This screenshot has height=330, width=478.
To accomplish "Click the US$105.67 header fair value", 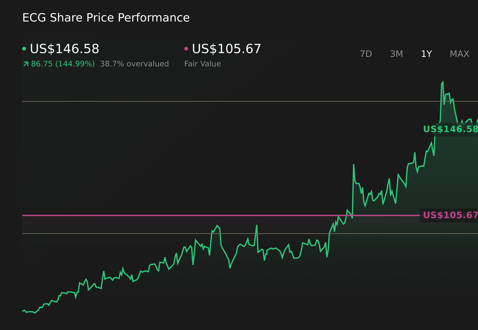I will pos(227,49).
